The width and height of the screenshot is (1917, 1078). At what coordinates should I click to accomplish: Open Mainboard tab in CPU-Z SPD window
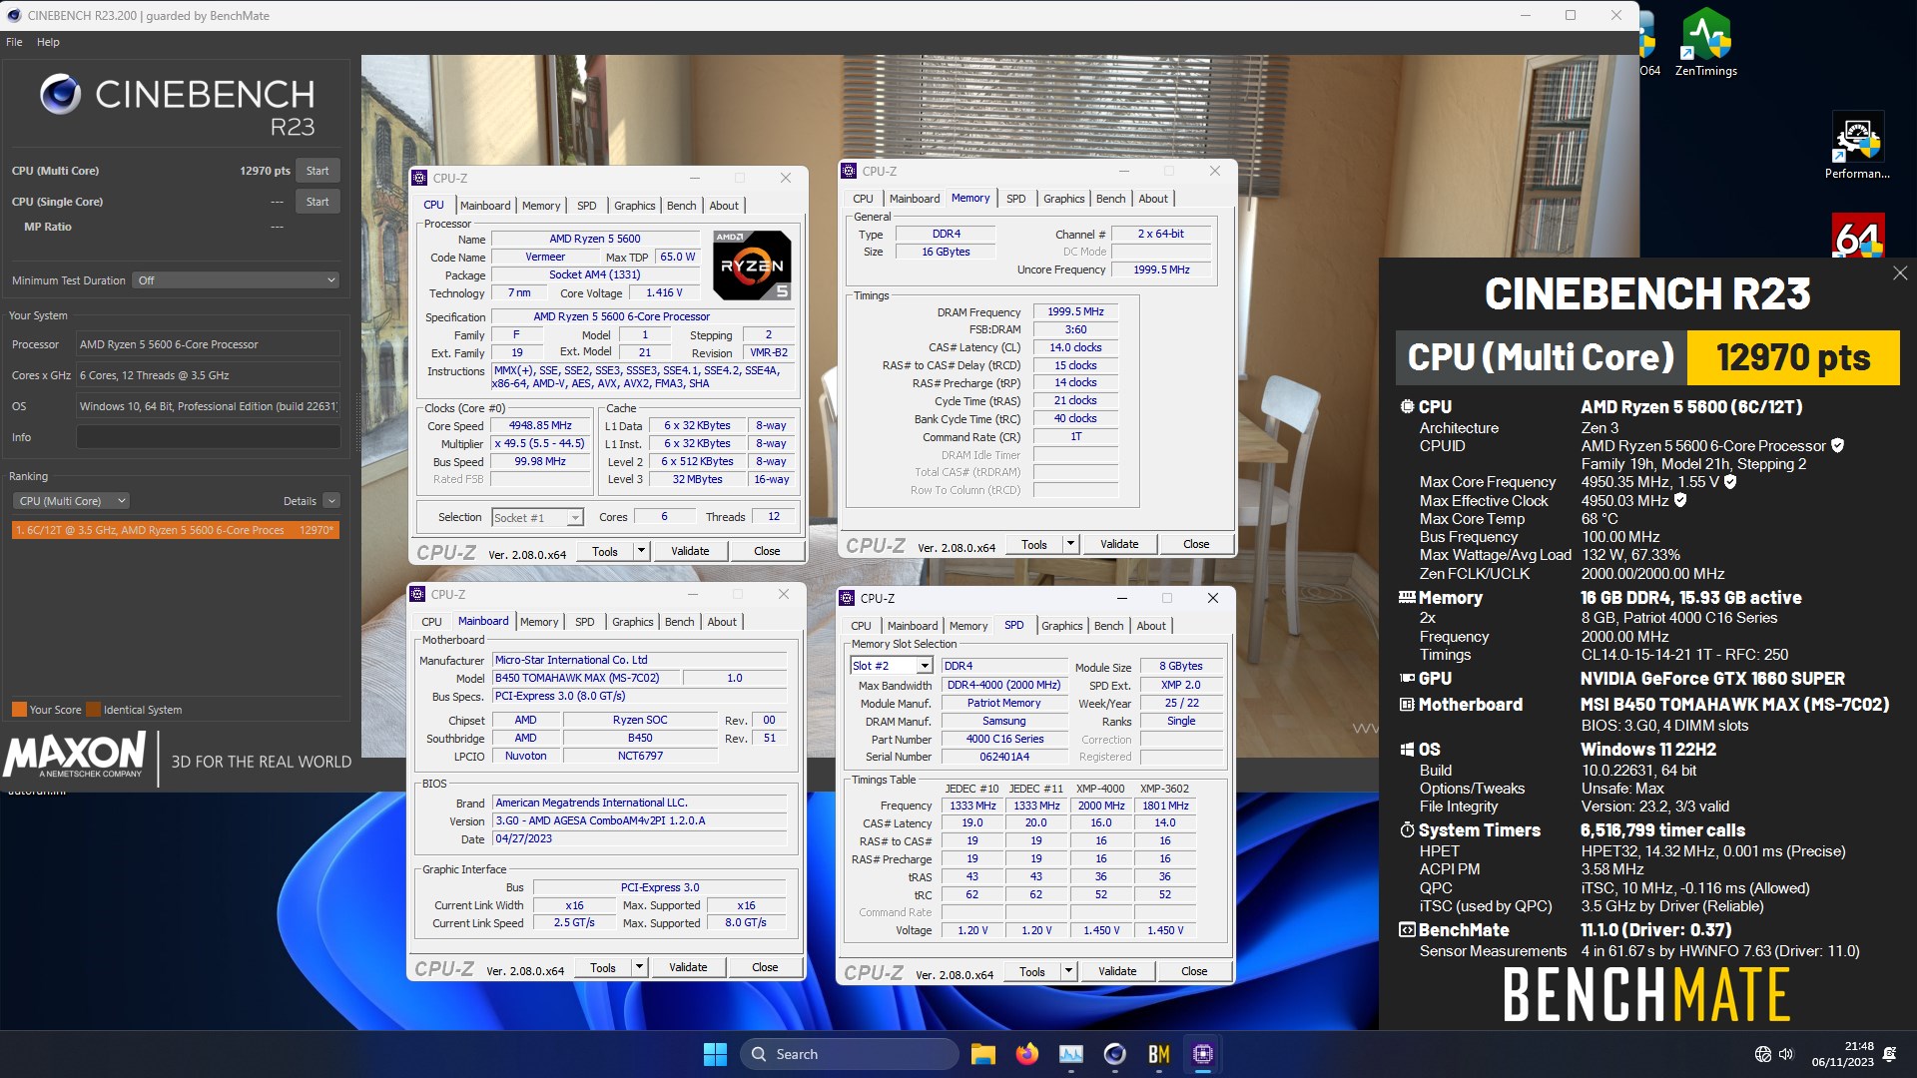pos(913,626)
